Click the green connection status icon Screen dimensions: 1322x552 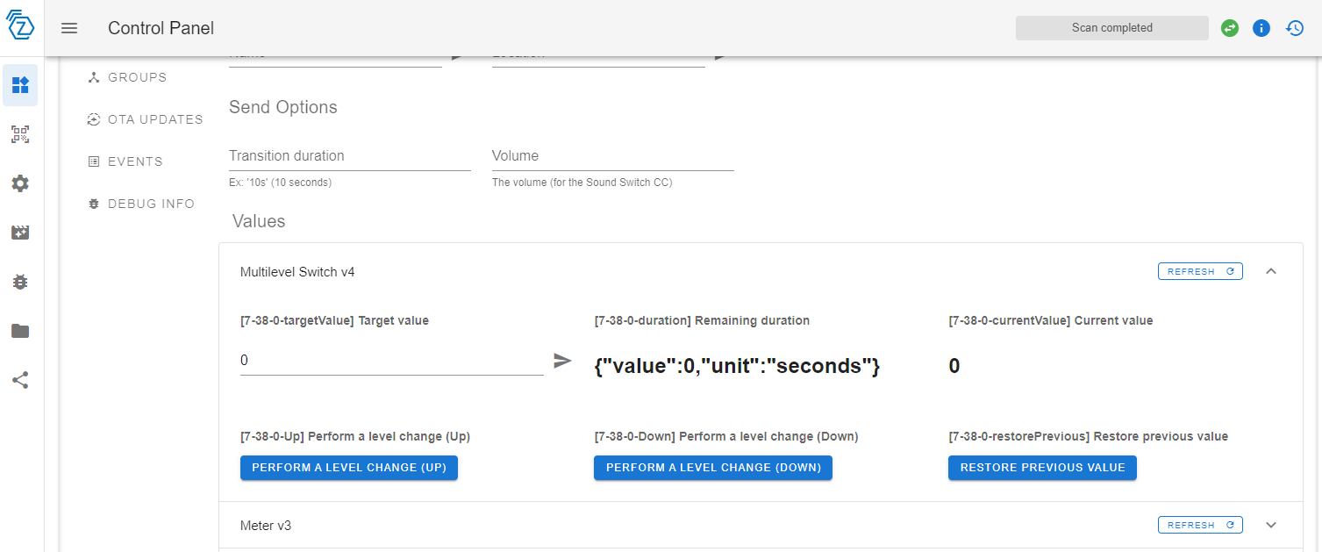point(1229,27)
